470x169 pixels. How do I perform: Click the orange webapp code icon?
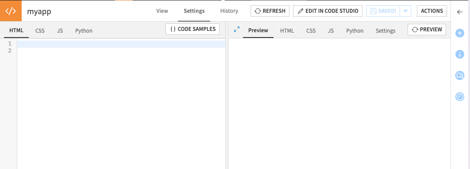(x=11, y=11)
